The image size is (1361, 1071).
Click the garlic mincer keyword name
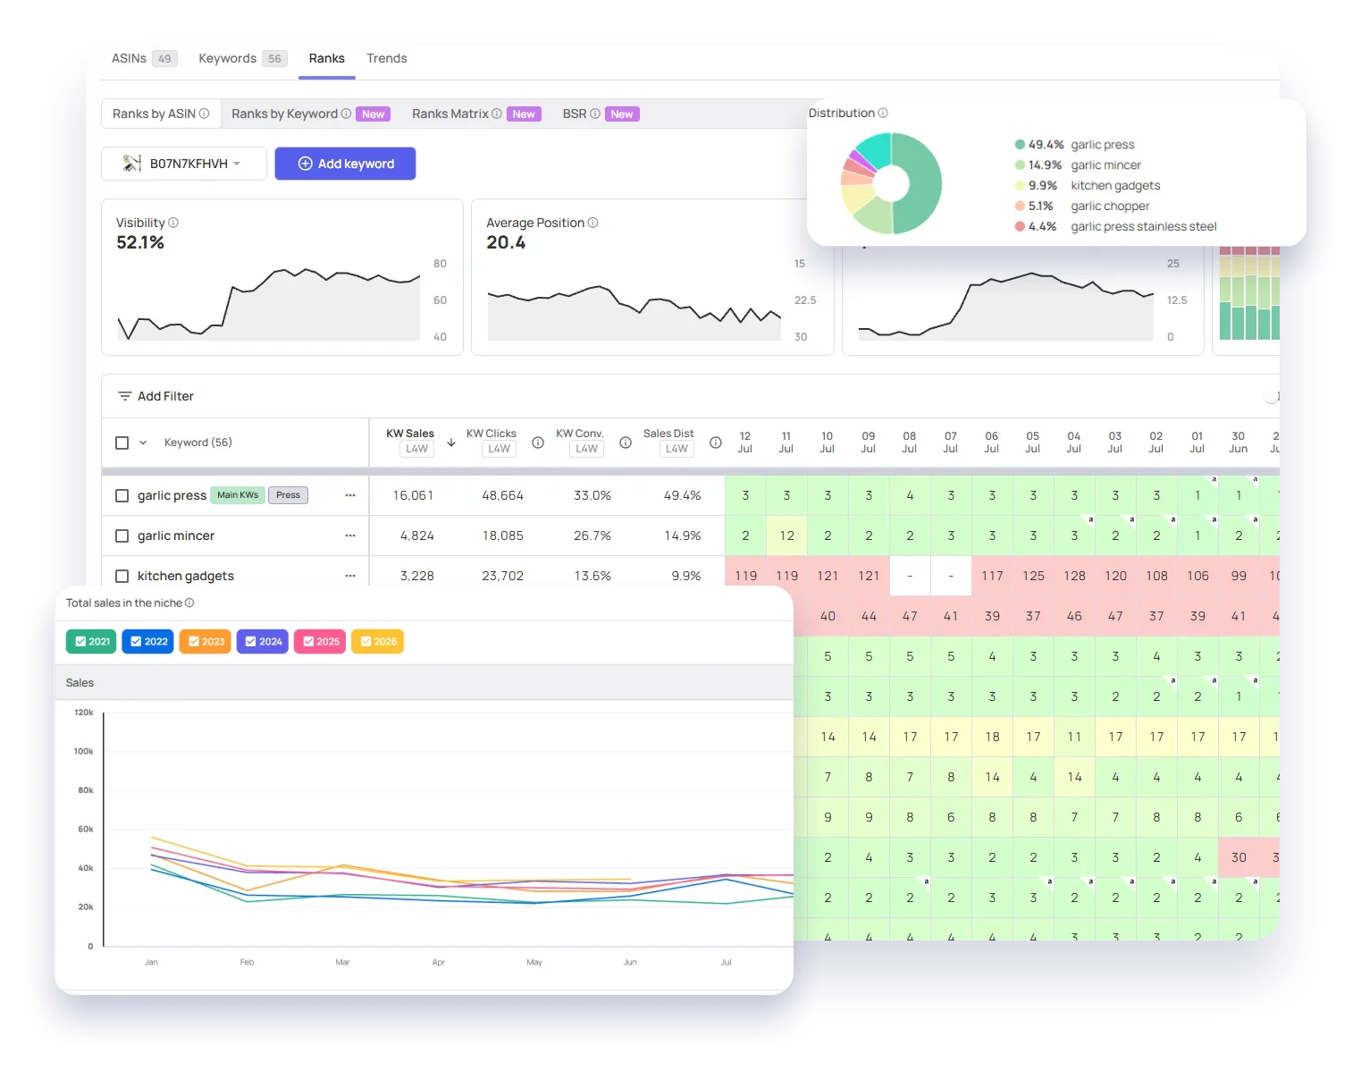[x=176, y=535]
